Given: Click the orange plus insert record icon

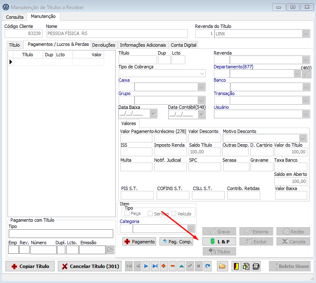Looking at the screenshot, I should 164,266.
